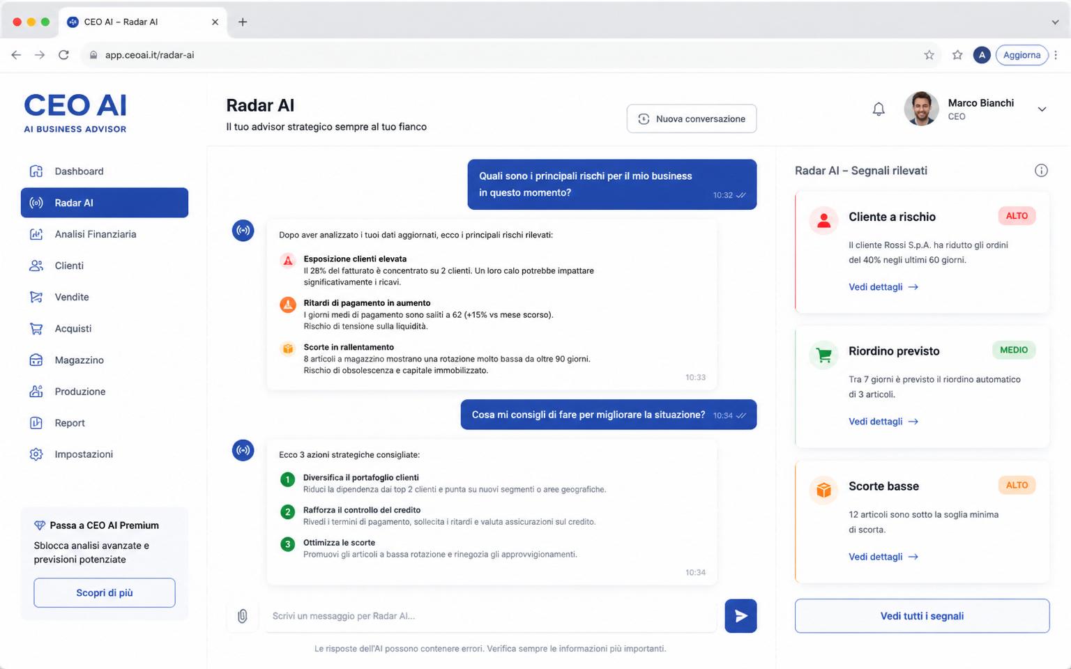Click the Premium diamond icon
1071x669 pixels.
[40, 525]
